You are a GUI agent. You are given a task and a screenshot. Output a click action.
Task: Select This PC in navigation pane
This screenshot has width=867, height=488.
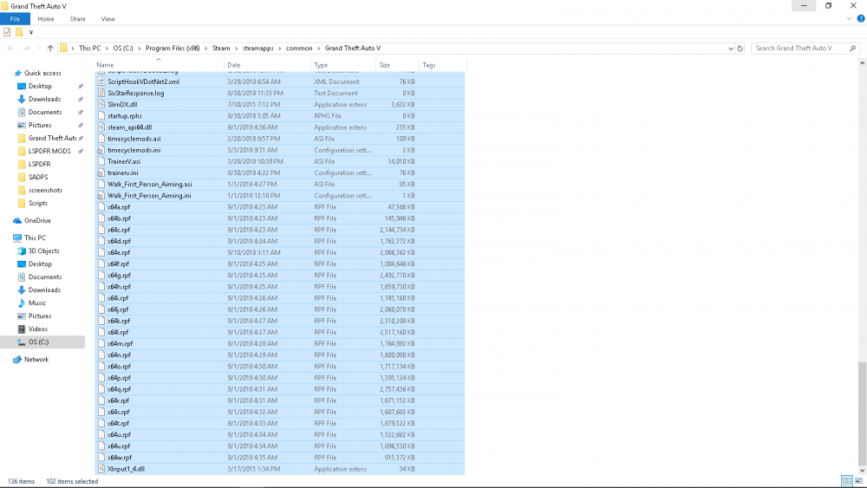coord(35,237)
